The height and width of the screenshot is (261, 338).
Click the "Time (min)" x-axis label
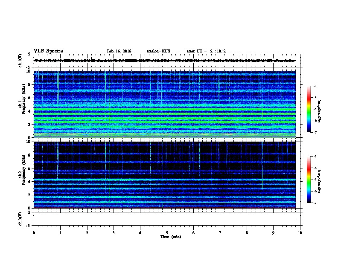click(x=171, y=237)
